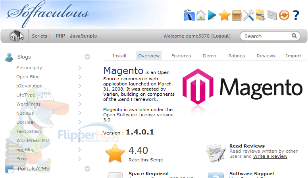Screen dimensions: 308x178
Task: Click the arrow icon next to b2evolution
Action: (80, 86)
